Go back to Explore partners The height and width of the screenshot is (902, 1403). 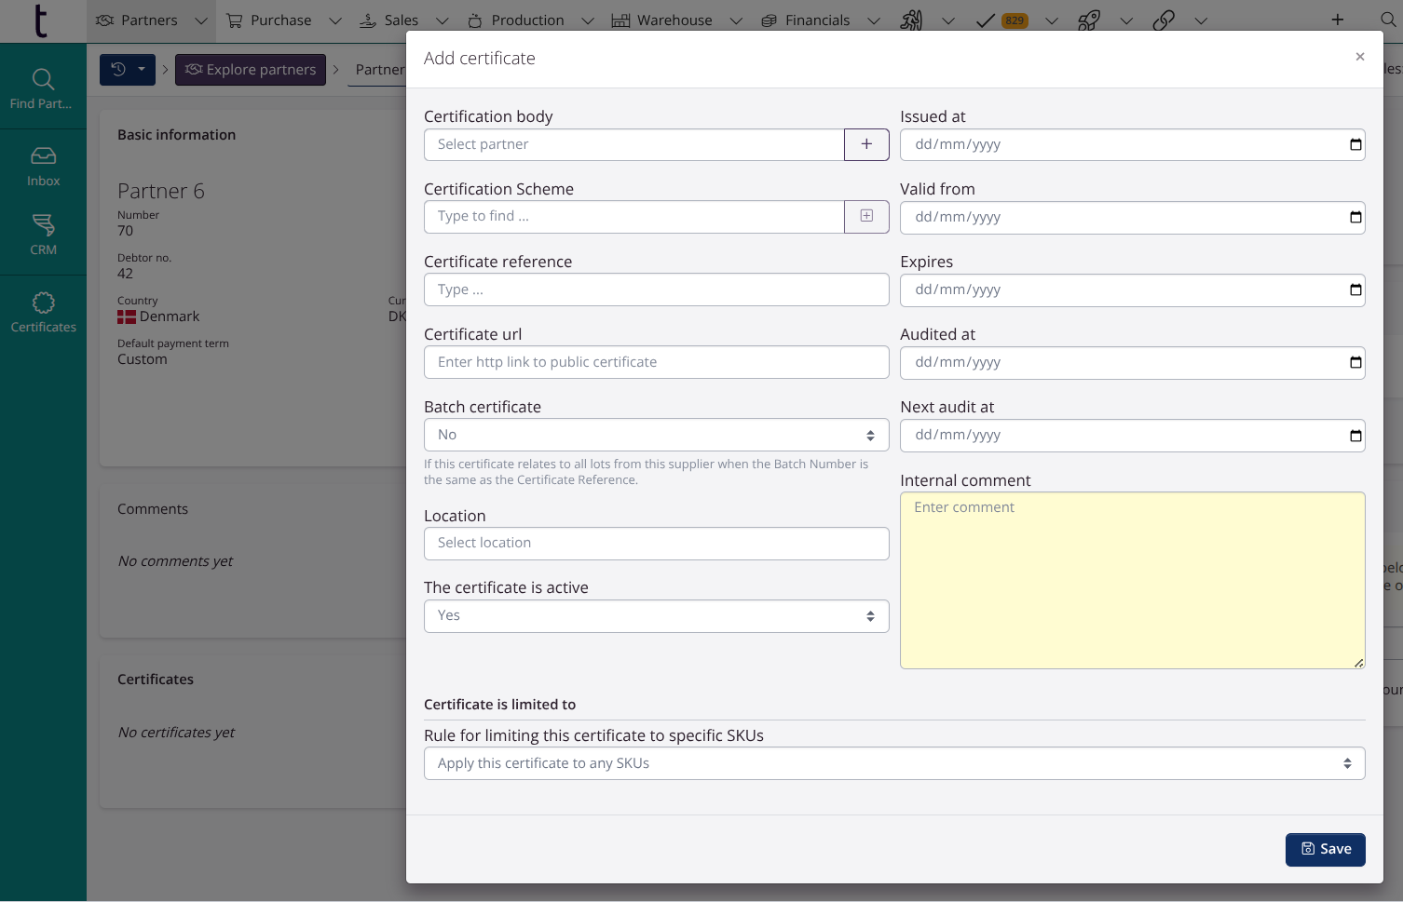point(250,69)
